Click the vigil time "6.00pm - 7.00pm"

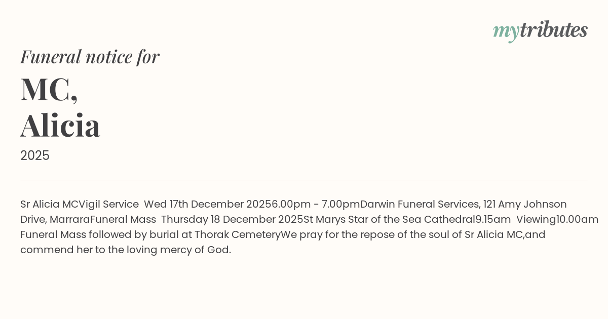tap(316, 205)
